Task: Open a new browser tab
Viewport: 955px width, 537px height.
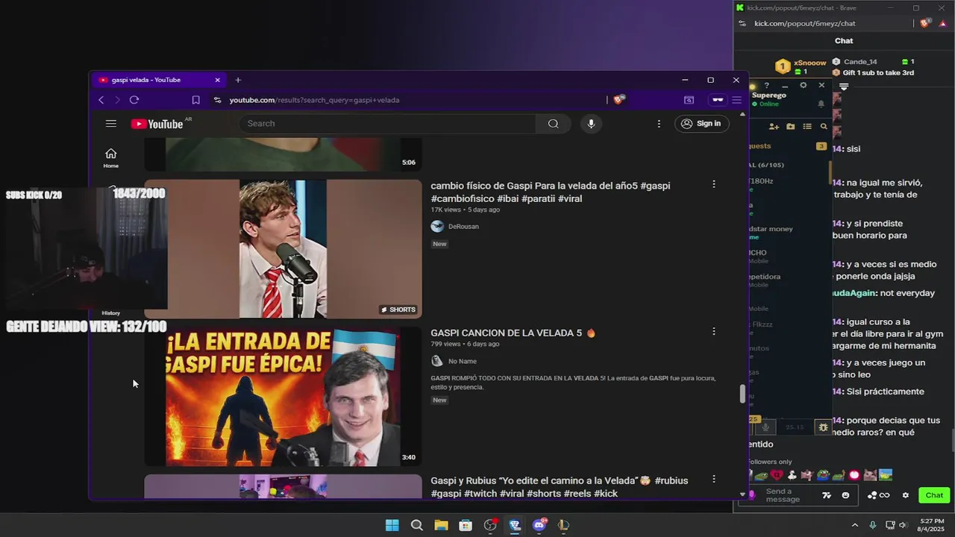Action: pyautogui.click(x=238, y=80)
